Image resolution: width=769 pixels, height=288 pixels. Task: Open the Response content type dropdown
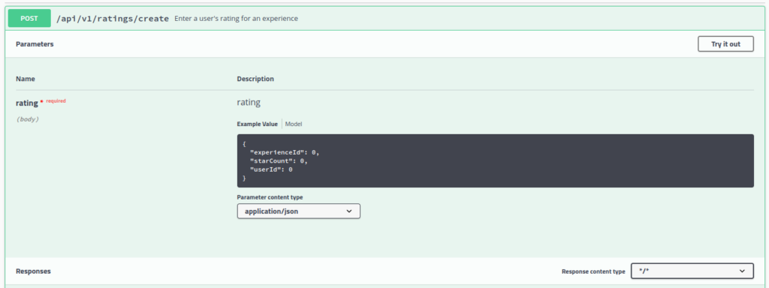tap(692, 271)
